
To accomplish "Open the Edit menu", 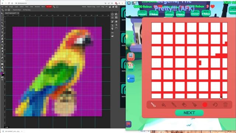I will (6, 7).
